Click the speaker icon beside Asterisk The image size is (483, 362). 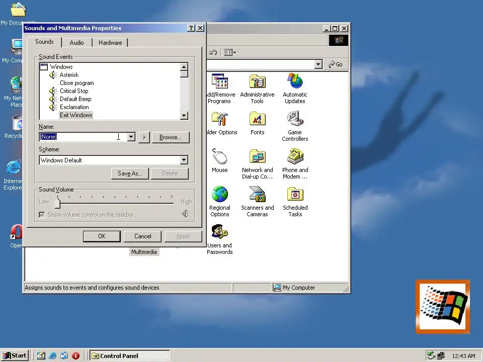point(53,75)
